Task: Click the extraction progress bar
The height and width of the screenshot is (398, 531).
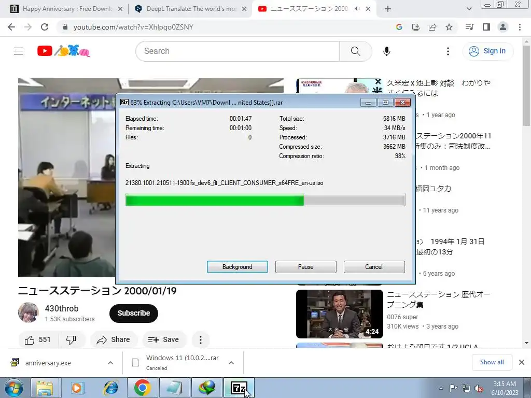Action: point(265,200)
